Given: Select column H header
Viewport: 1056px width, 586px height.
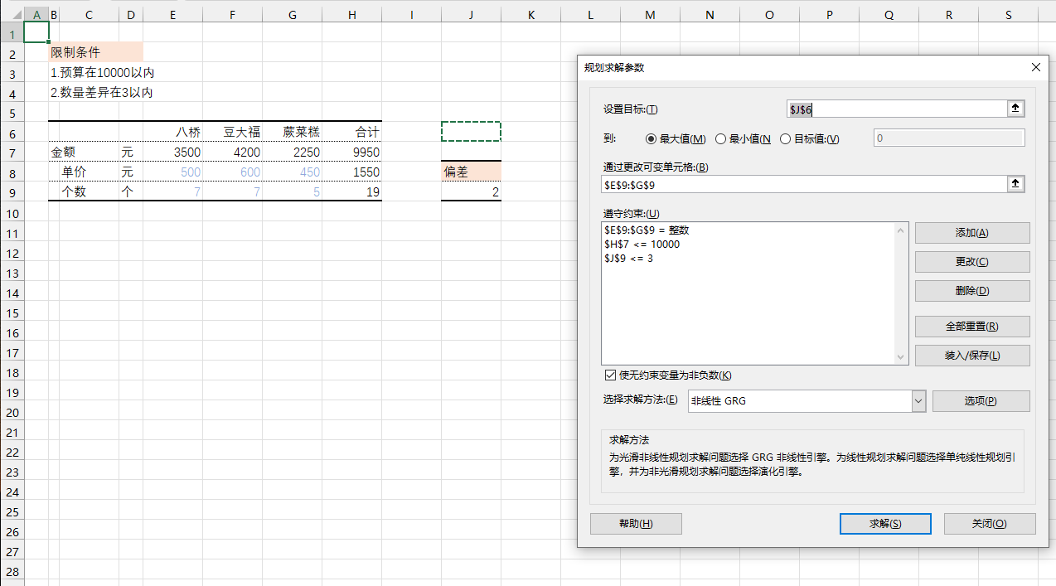Looking at the screenshot, I should coord(351,15).
